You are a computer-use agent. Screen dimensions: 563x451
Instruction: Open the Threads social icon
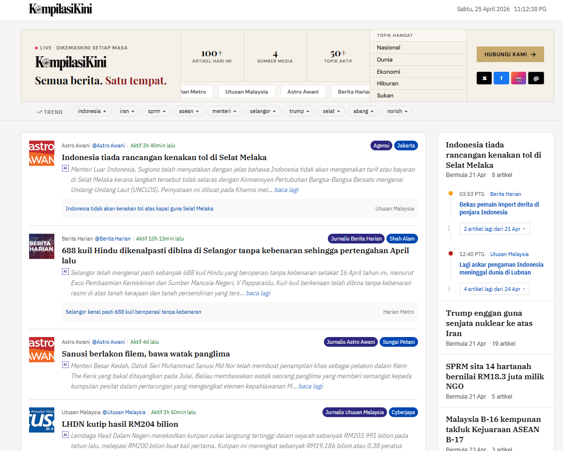point(536,78)
